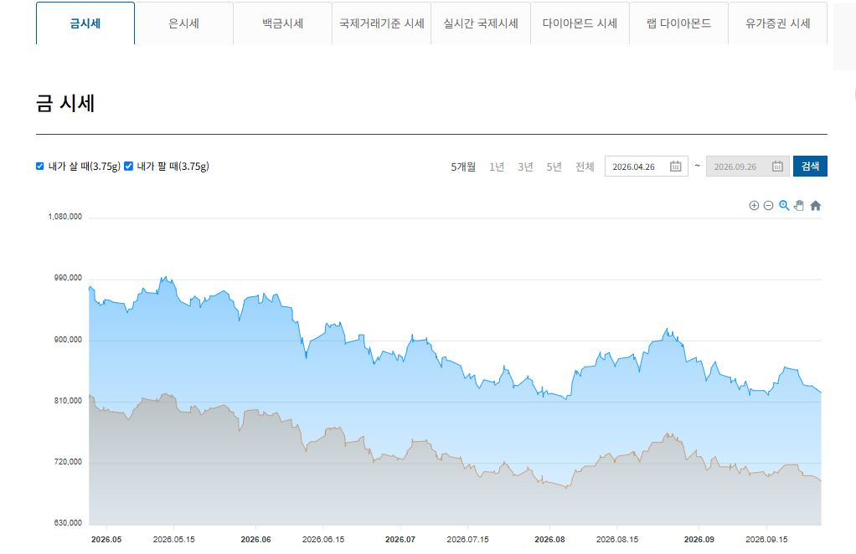The height and width of the screenshot is (554, 856).
Task: Click the 720,000 y-axis label
Action: click(x=68, y=462)
